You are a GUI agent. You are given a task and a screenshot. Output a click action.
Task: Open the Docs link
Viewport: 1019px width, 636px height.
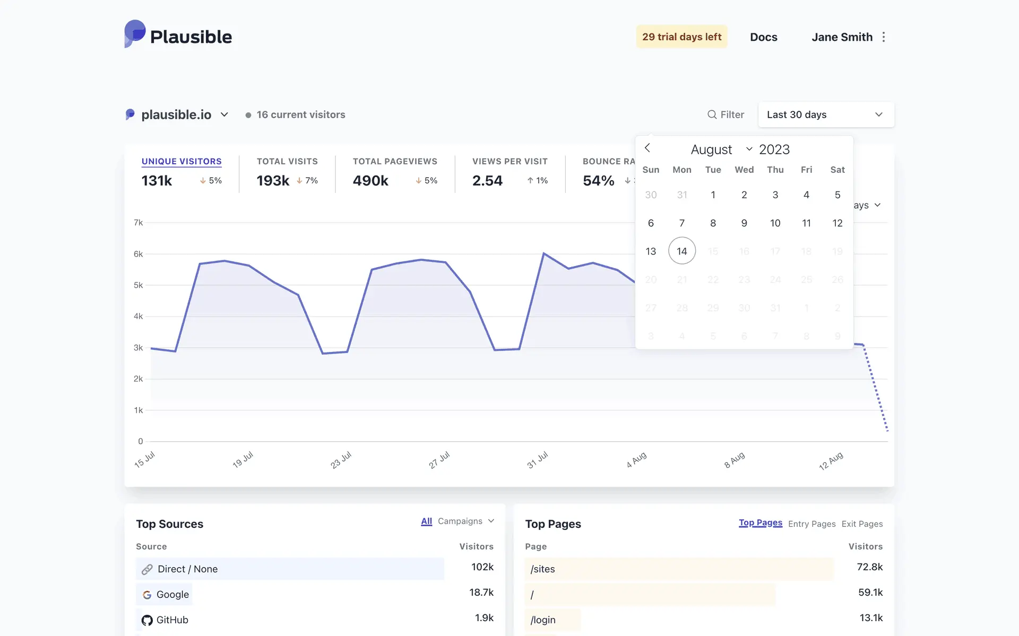pos(763,37)
